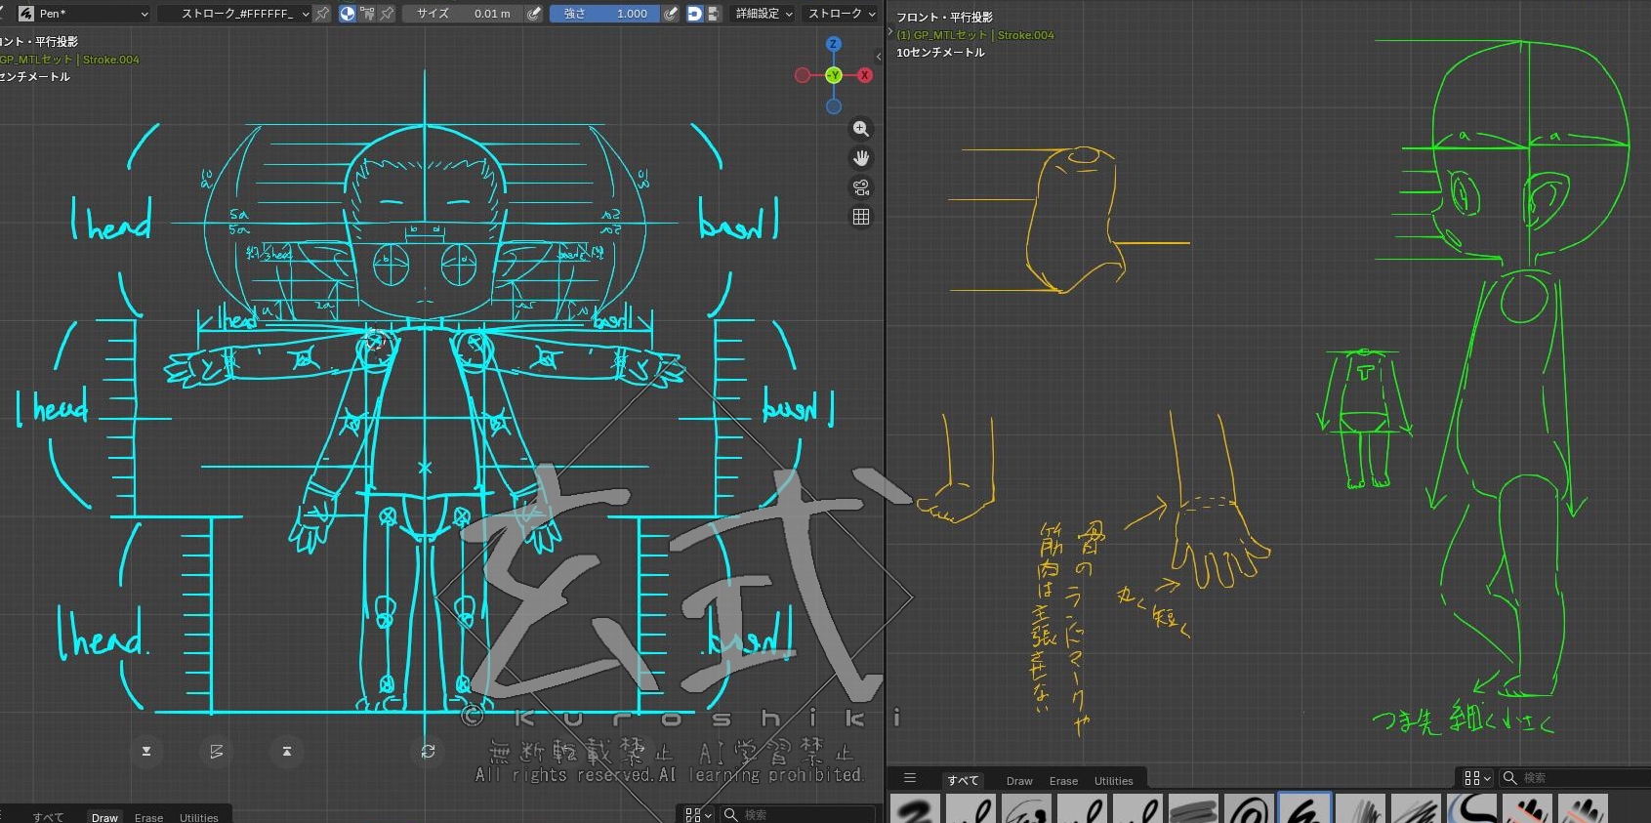Toggle the color attribute material mode button

point(347,14)
